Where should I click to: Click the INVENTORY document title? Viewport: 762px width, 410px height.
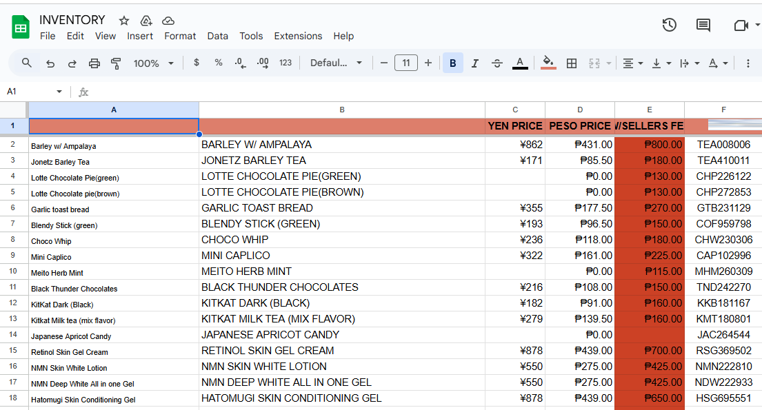(x=72, y=19)
